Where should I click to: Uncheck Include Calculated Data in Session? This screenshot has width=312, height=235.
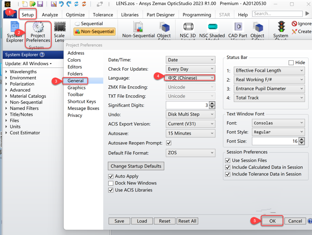coord(228,168)
